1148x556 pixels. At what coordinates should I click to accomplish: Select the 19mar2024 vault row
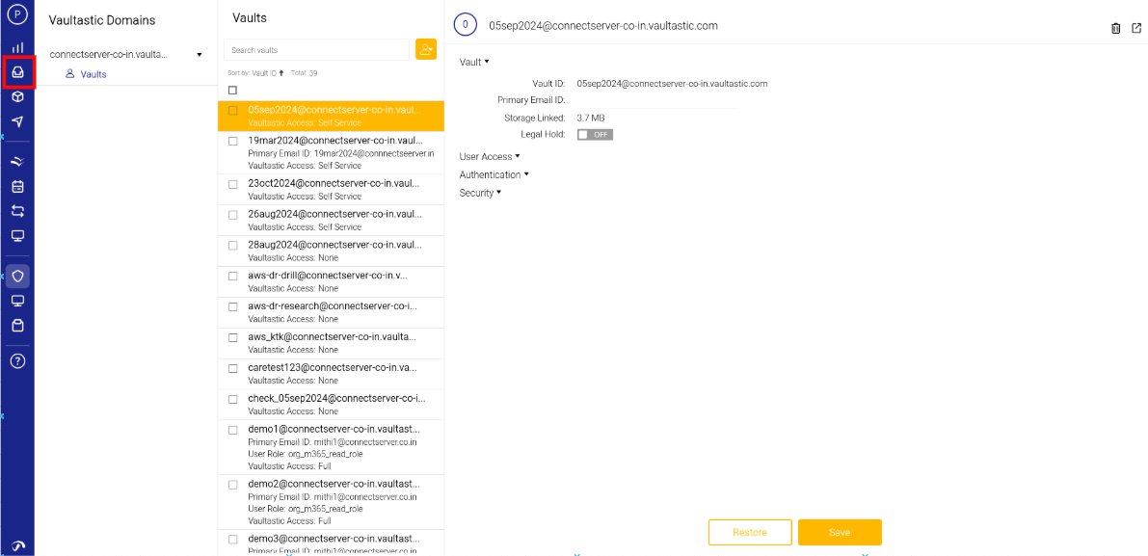331,153
